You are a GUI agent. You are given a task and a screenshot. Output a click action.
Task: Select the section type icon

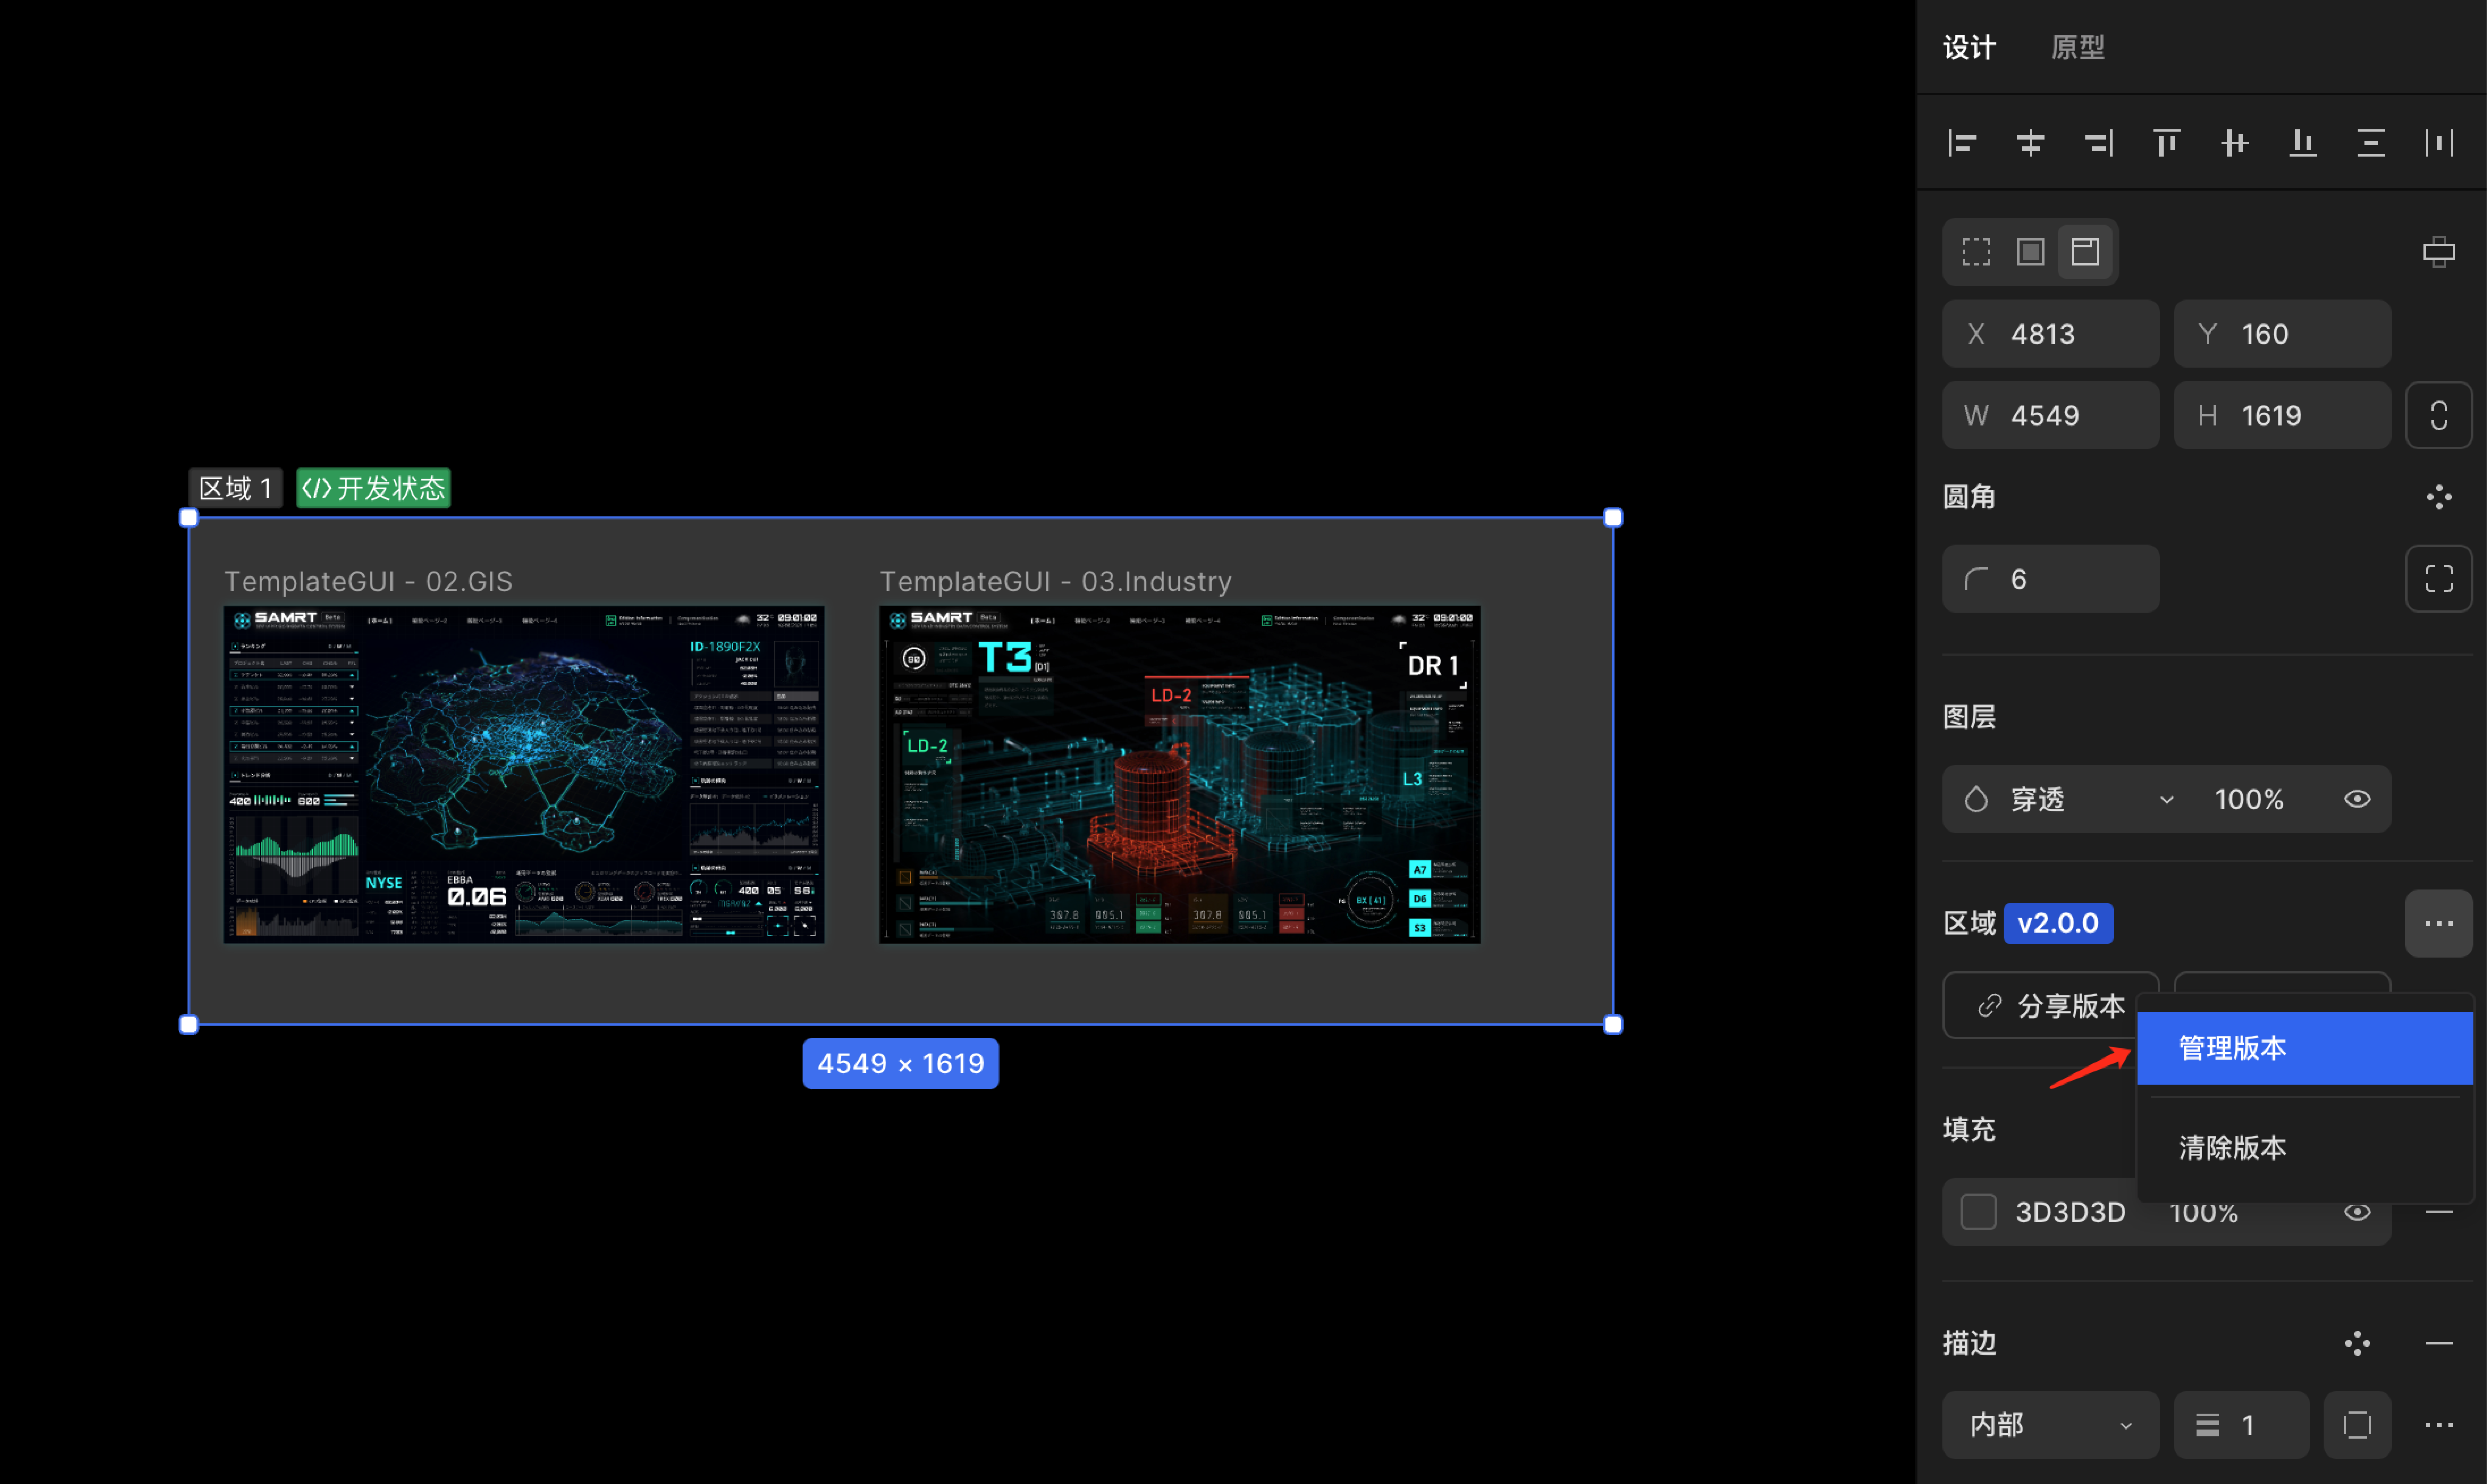coord(2085,252)
